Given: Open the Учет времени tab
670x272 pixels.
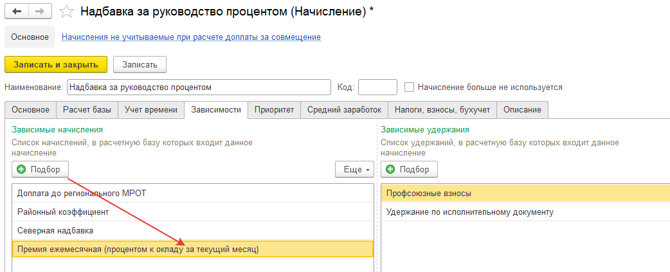Looking at the screenshot, I should pyautogui.click(x=151, y=110).
